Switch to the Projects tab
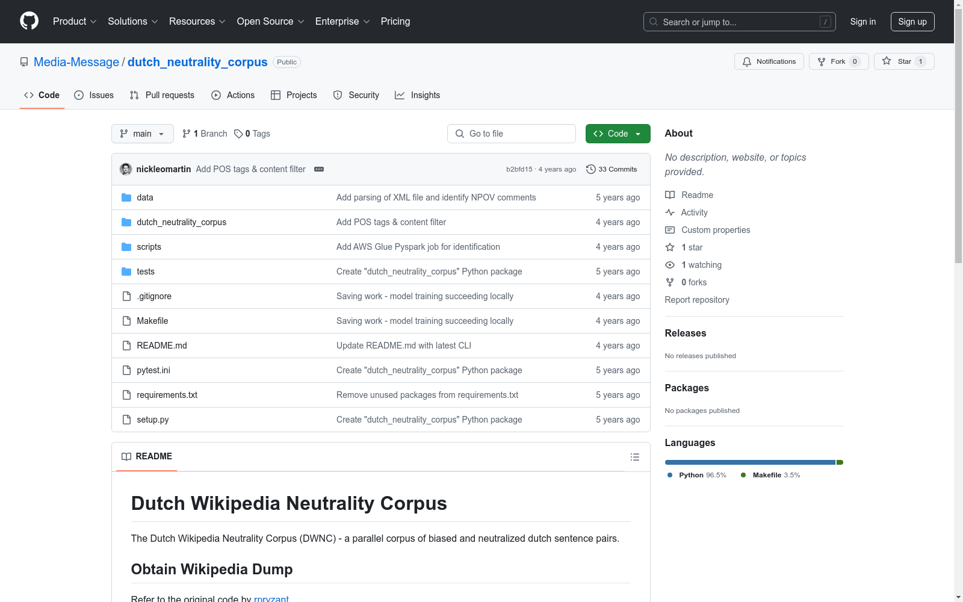963x602 pixels. coord(294,95)
